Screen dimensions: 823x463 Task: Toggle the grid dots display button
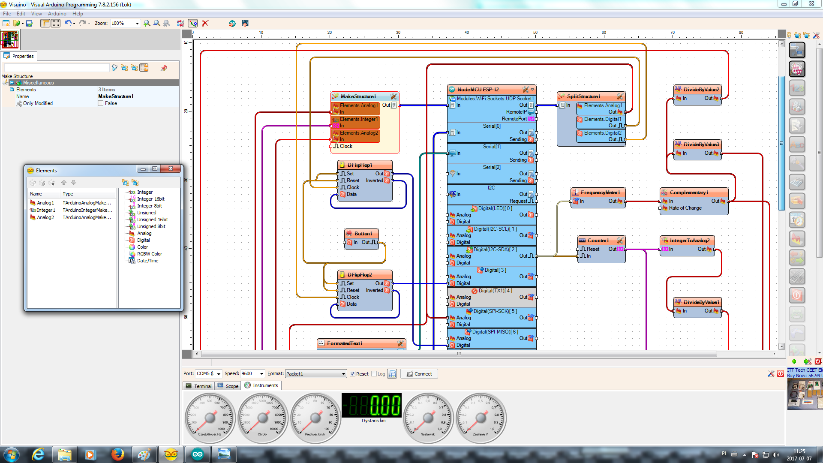(56, 23)
